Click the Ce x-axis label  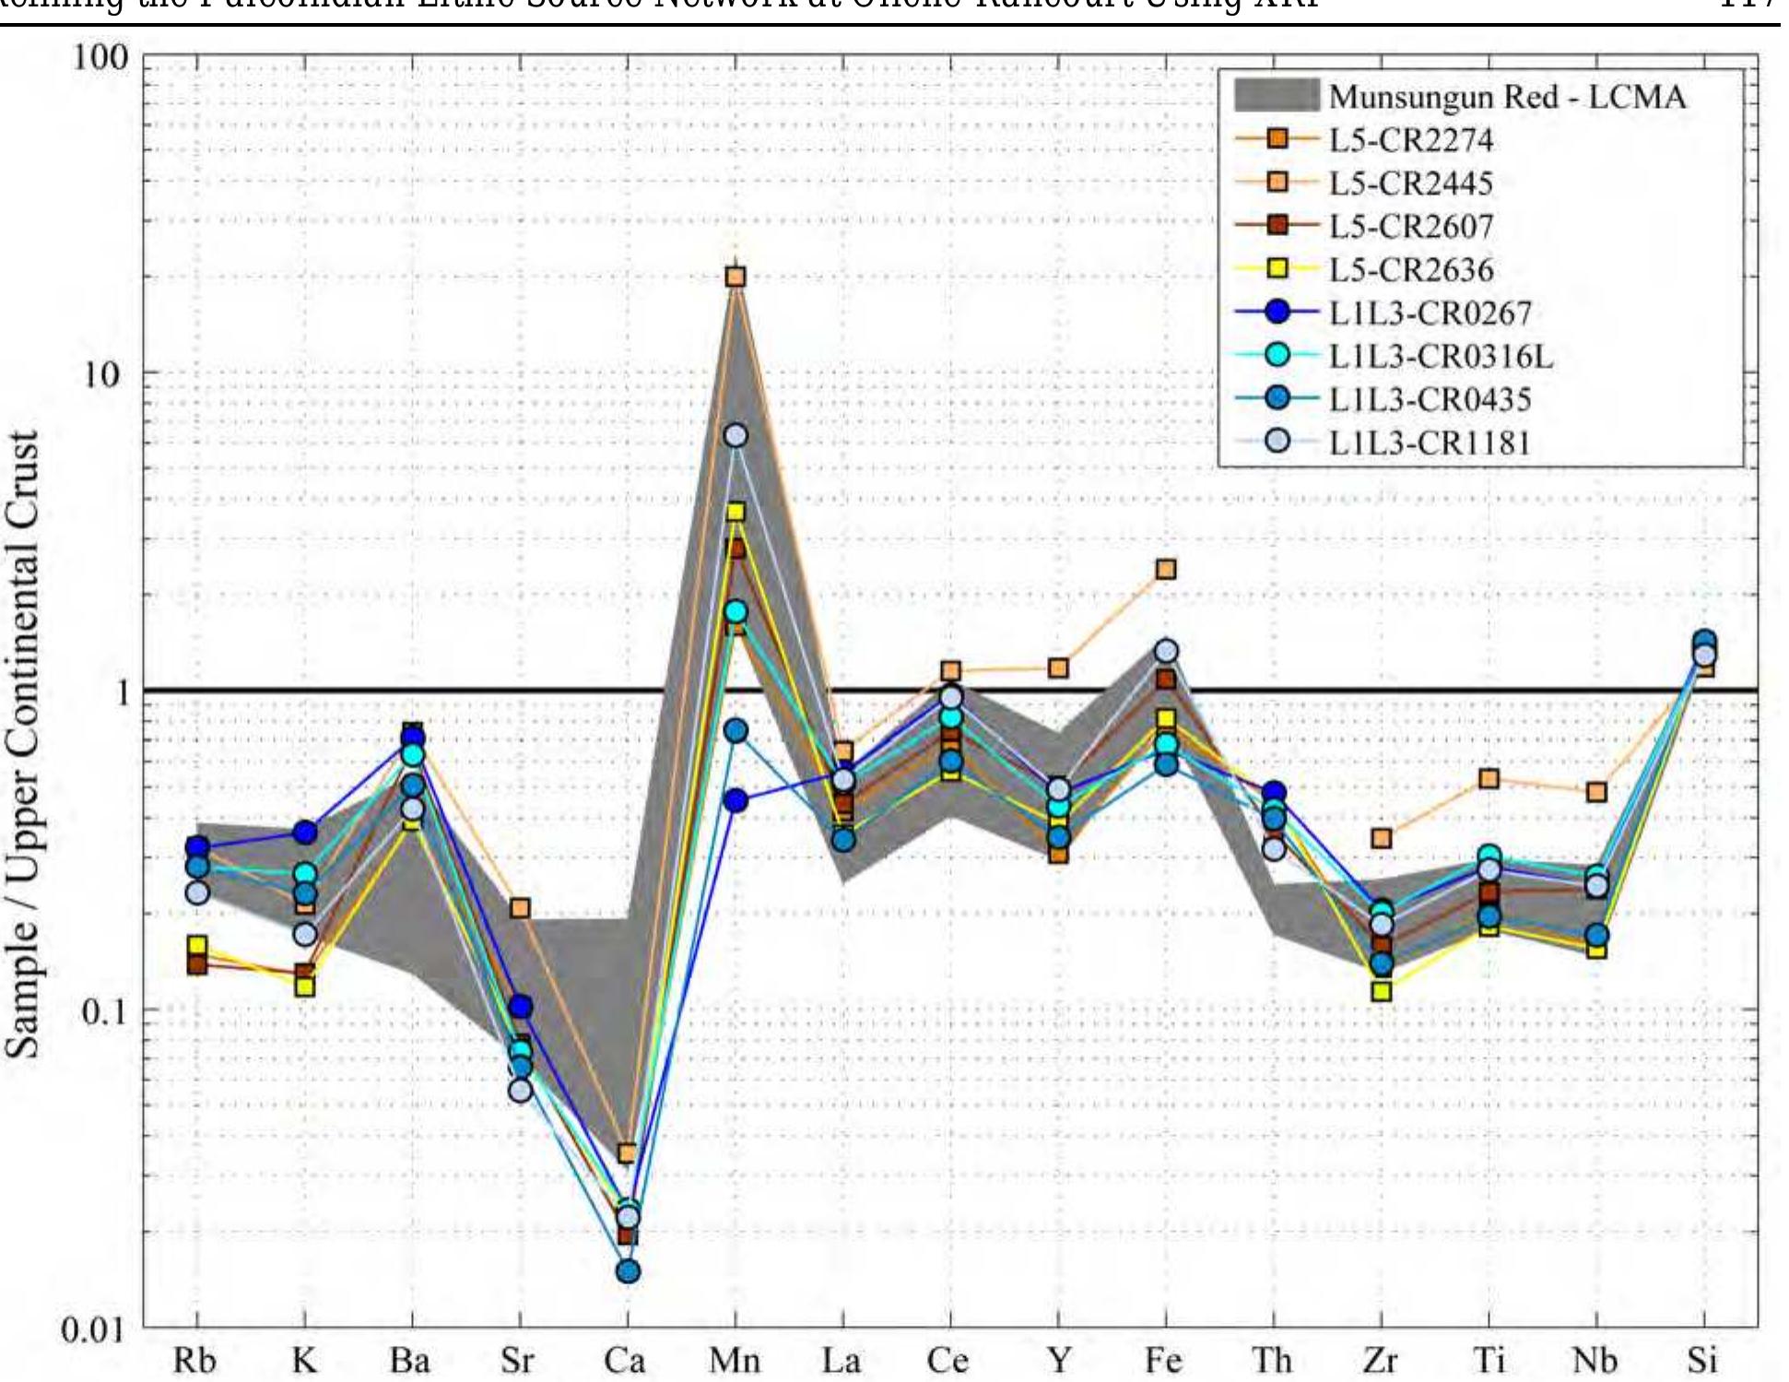pyautogui.click(x=949, y=1361)
